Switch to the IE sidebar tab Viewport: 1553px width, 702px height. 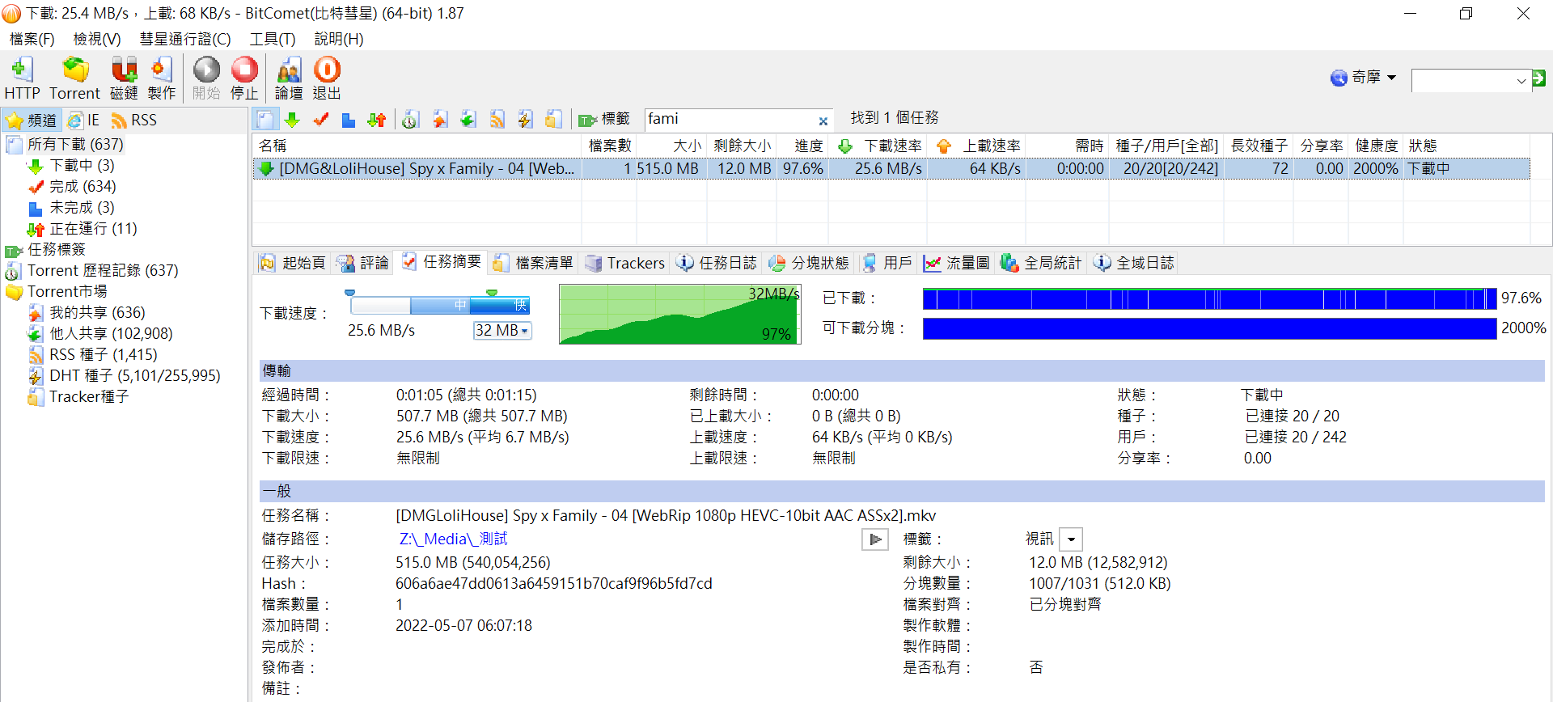(x=84, y=121)
